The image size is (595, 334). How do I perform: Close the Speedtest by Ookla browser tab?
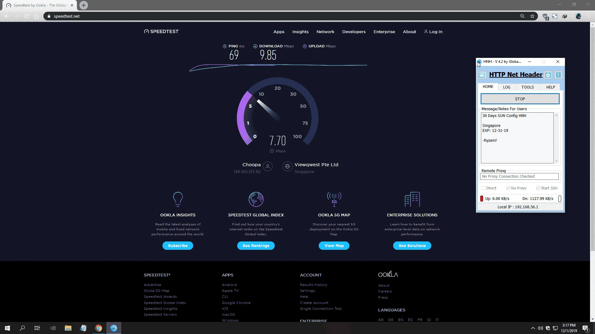(x=72, y=5)
